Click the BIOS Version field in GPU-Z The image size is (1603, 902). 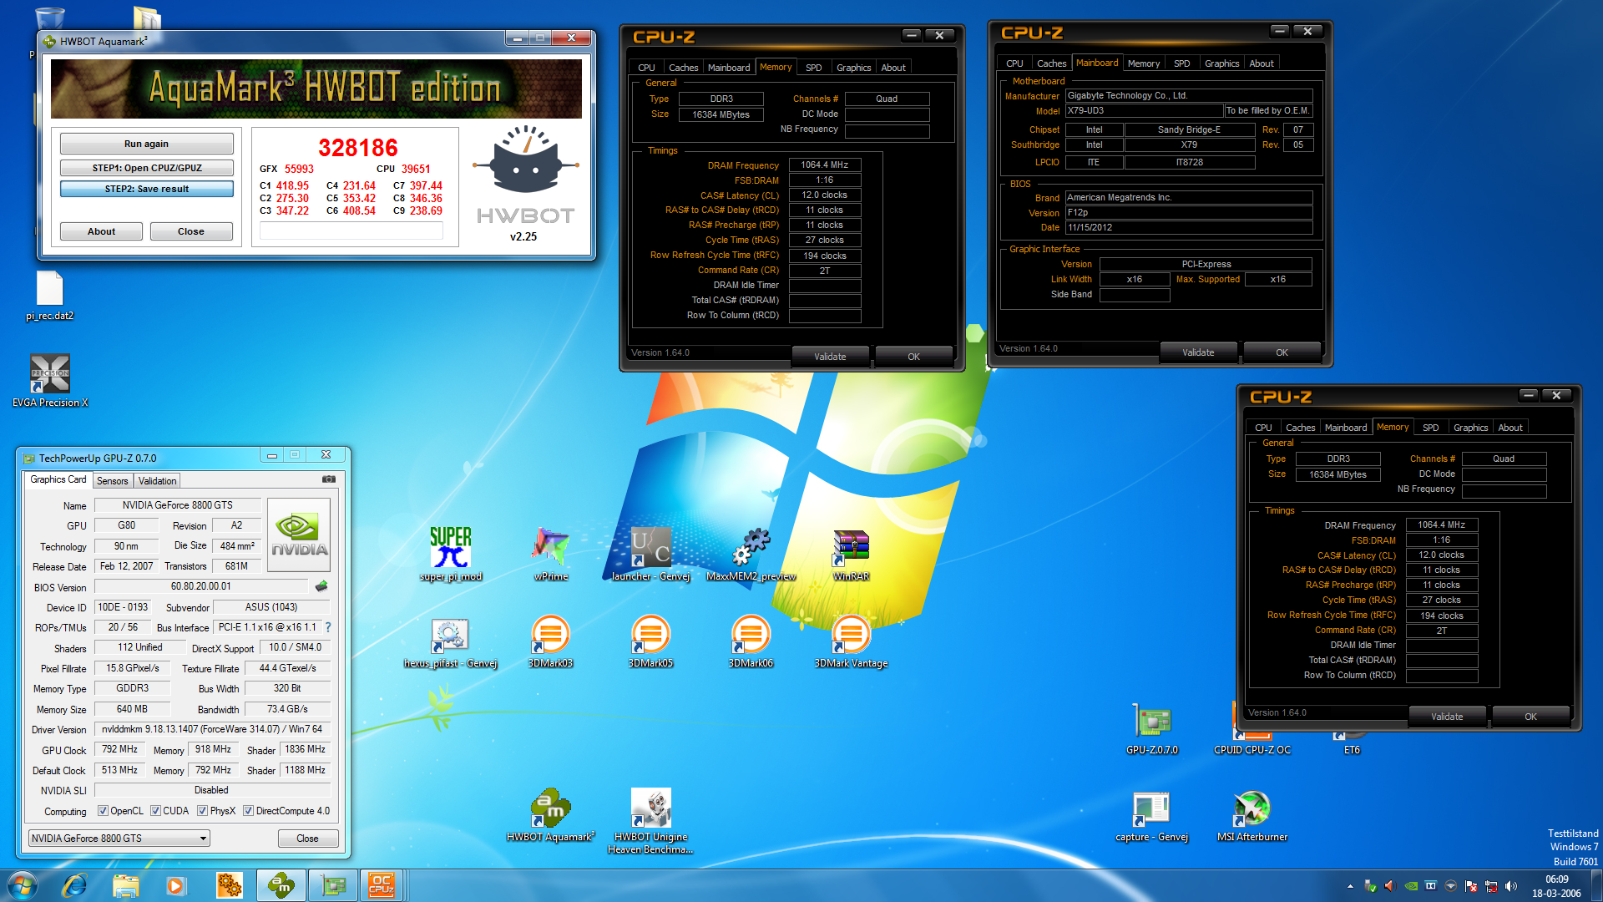[201, 586]
